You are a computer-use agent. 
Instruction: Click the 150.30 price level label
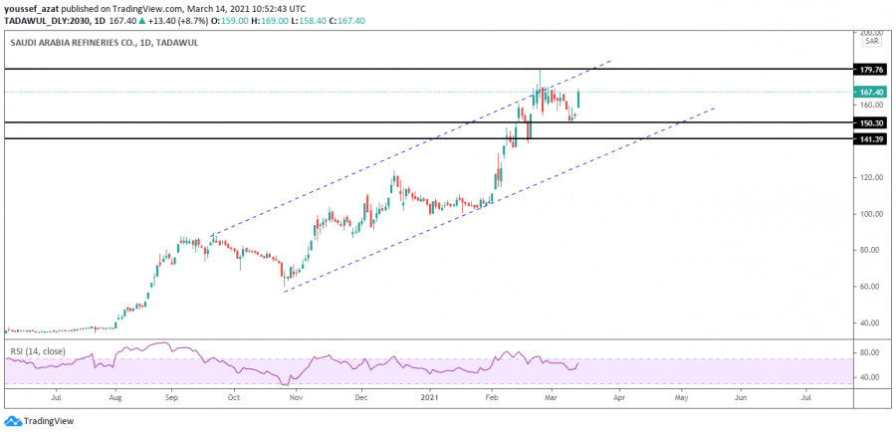870,122
